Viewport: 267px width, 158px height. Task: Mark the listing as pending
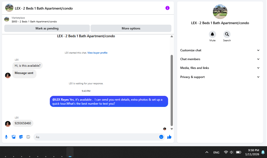tap(47, 28)
